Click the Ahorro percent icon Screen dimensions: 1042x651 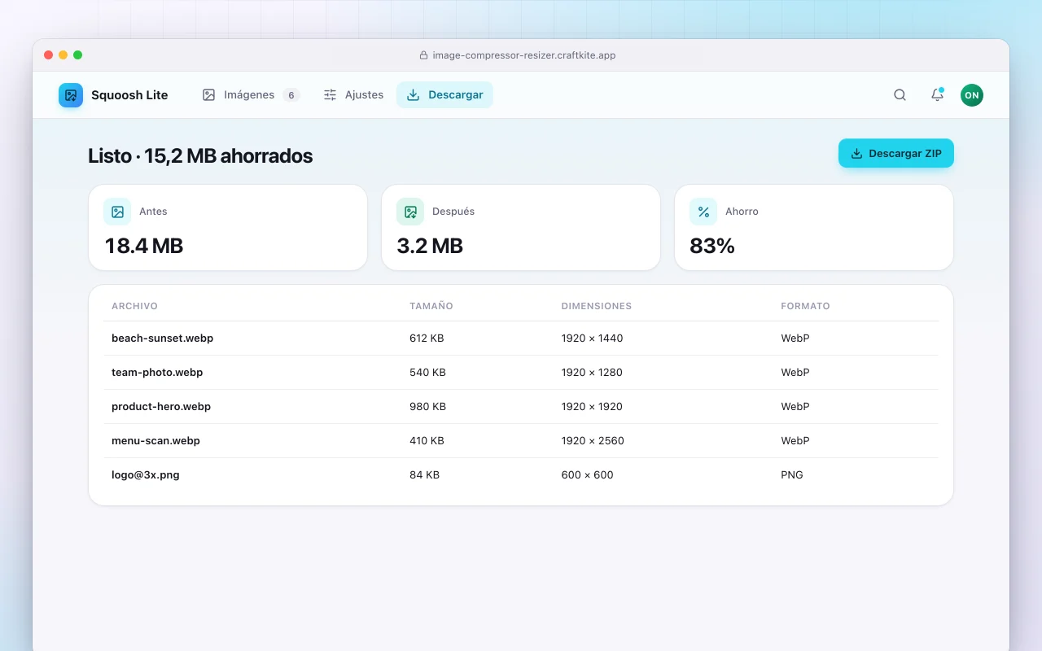click(x=703, y=212)
